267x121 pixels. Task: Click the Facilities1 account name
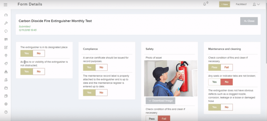pos(241,4)
